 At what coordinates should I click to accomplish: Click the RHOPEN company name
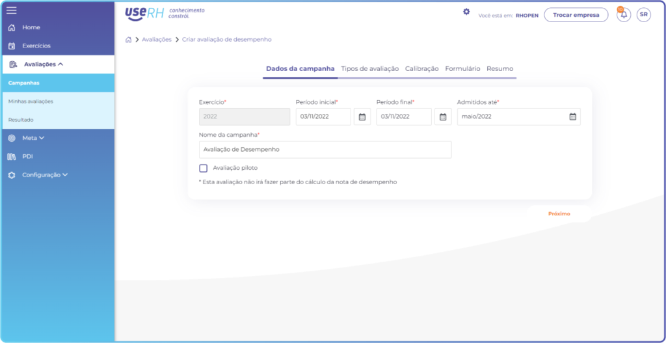[527, 16]
